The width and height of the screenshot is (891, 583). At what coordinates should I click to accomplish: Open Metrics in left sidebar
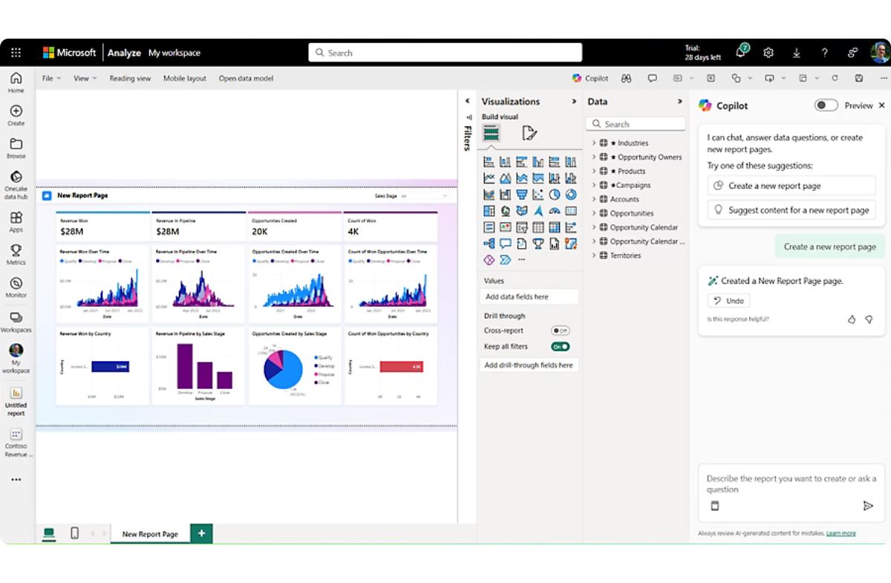(x=16, y=255)
